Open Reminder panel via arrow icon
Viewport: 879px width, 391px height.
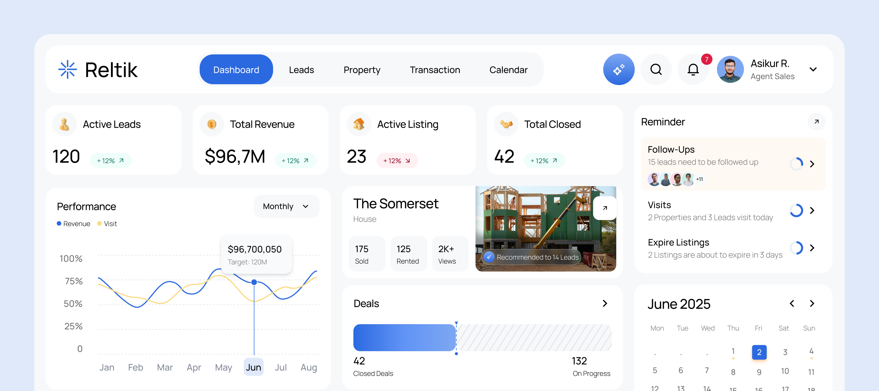point(816,122)
